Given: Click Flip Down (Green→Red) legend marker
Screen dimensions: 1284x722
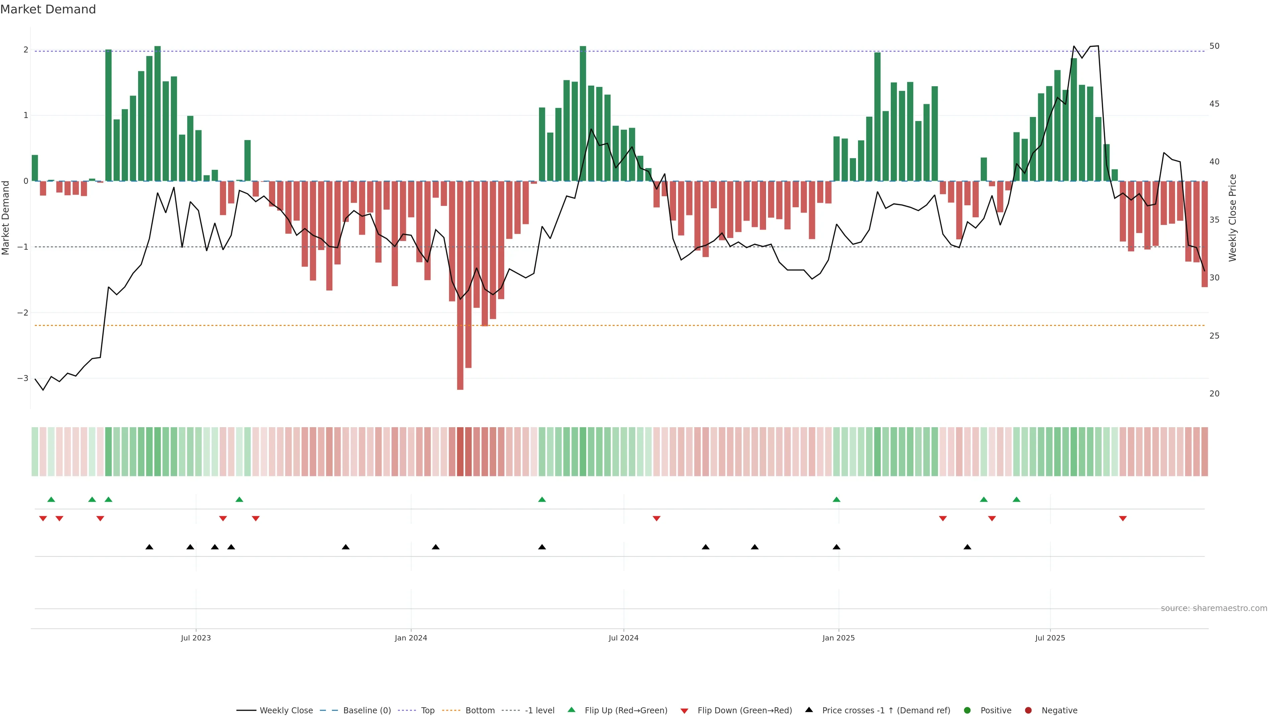Looking at the screenshot, I should coord(684,711).
